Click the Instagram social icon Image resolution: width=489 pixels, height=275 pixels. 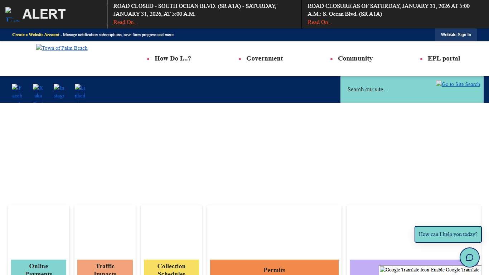point(59,92)
